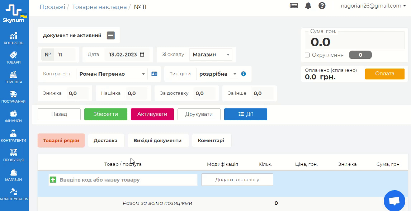Open the Контроль sidebar section
Viewport: 411px width, 211px height.
coord(14,38)
